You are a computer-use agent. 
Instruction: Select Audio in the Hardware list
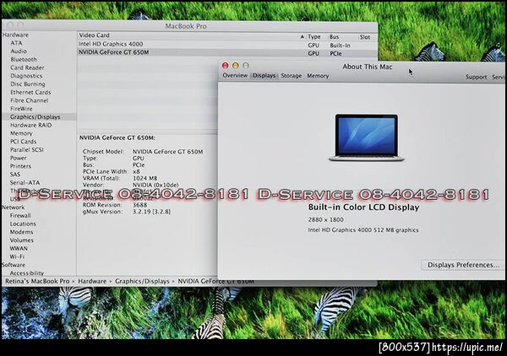pos(19,51)
